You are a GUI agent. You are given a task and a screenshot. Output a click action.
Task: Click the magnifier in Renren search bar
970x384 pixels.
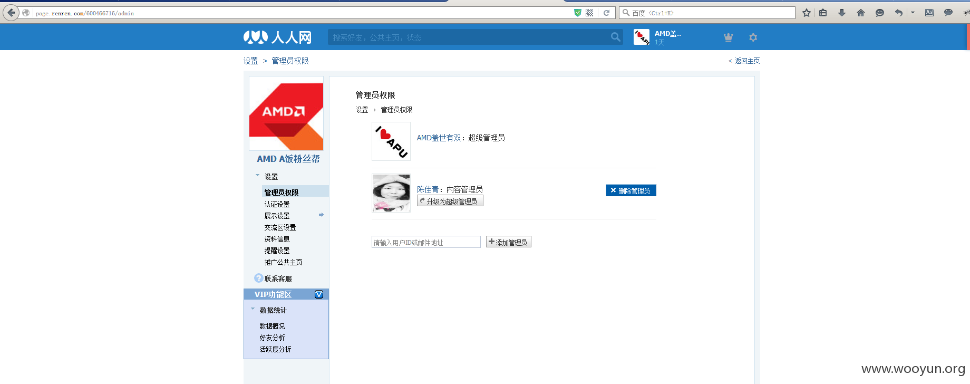click(x=615, y=37)
